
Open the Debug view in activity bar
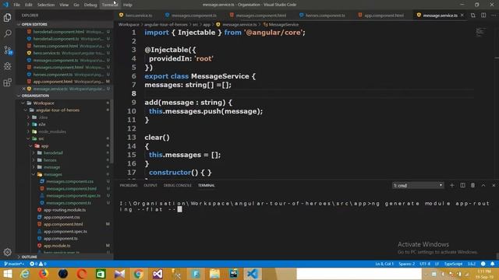tap(7, 66)
